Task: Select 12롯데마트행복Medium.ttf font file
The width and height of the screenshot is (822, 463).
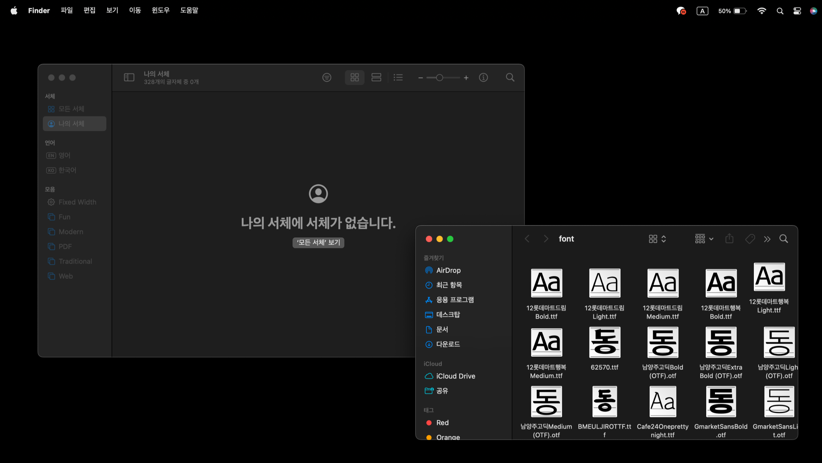Action: (x=546, y=342)
